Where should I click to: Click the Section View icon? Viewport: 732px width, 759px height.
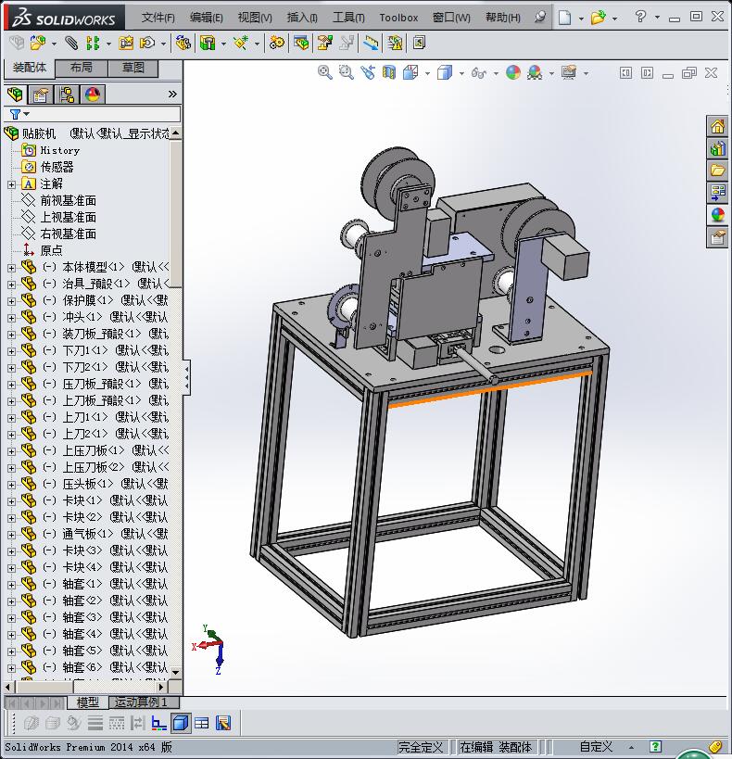click(389, 72)
